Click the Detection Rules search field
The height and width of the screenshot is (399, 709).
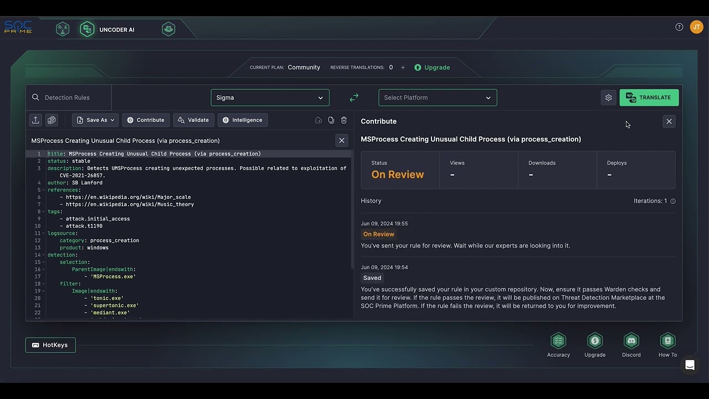(x=69, y=98)
